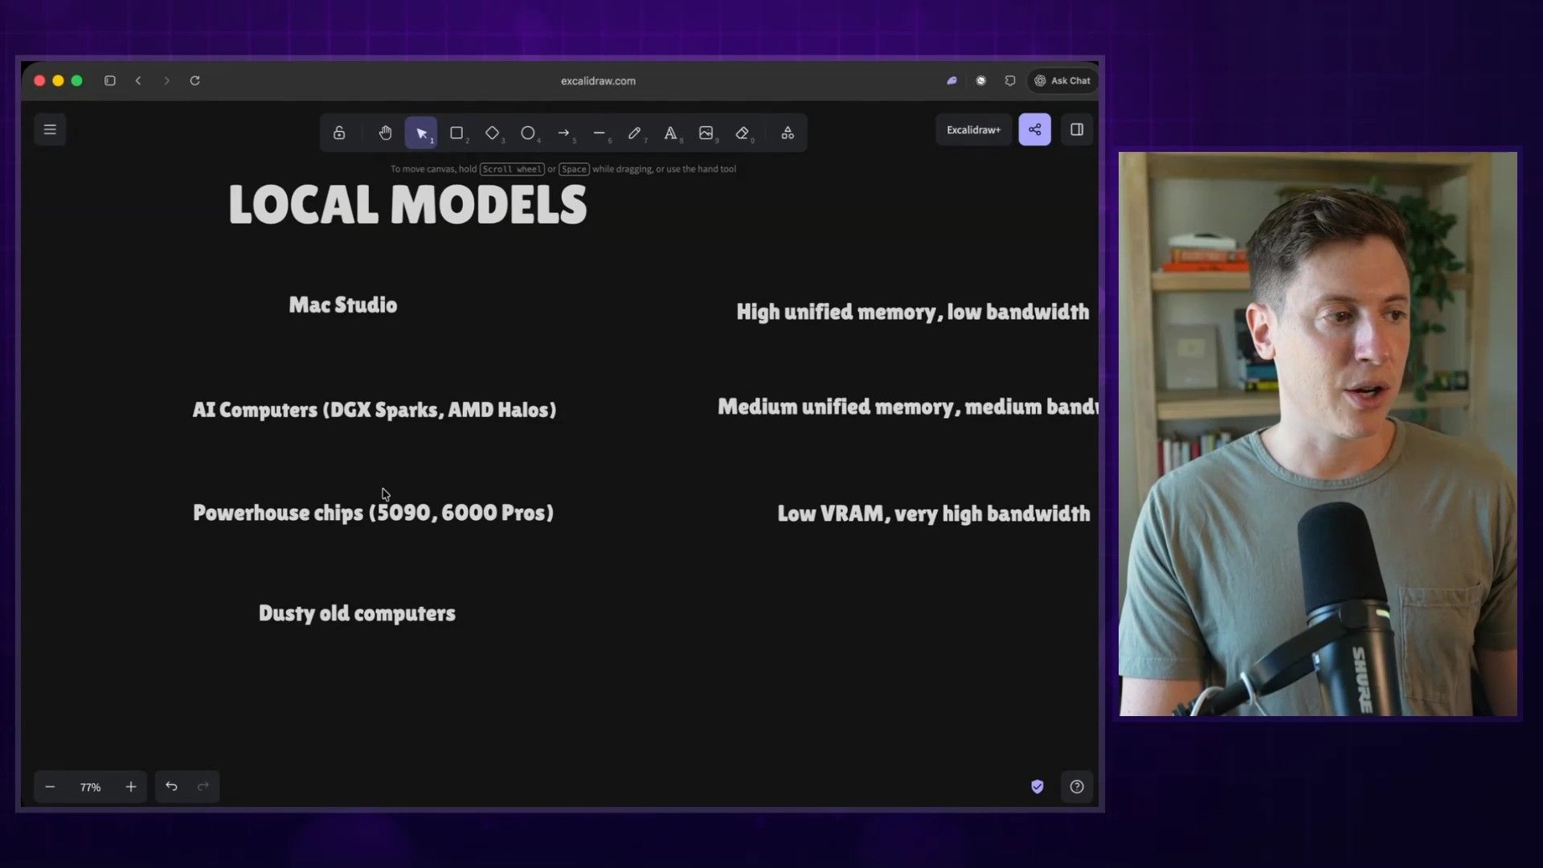Viewport: 1543px width, 868px height.
Task: Click the round profile icon in browser toolbar
Action: (981, 80)
